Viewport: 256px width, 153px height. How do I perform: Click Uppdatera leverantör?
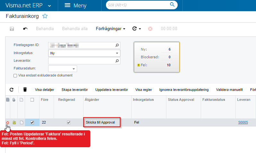tap(111, 90)
